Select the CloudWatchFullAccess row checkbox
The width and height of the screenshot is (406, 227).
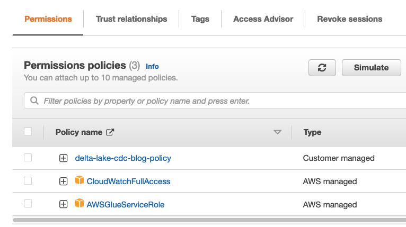(x=28, y=181)
